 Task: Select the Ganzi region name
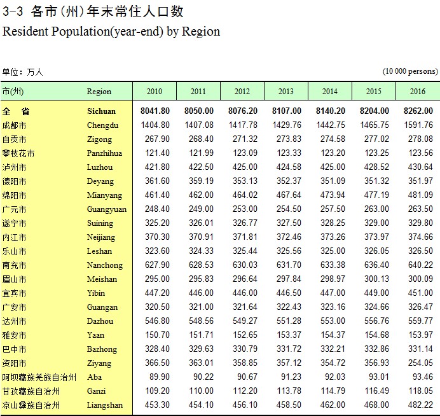tap(96, 391)
